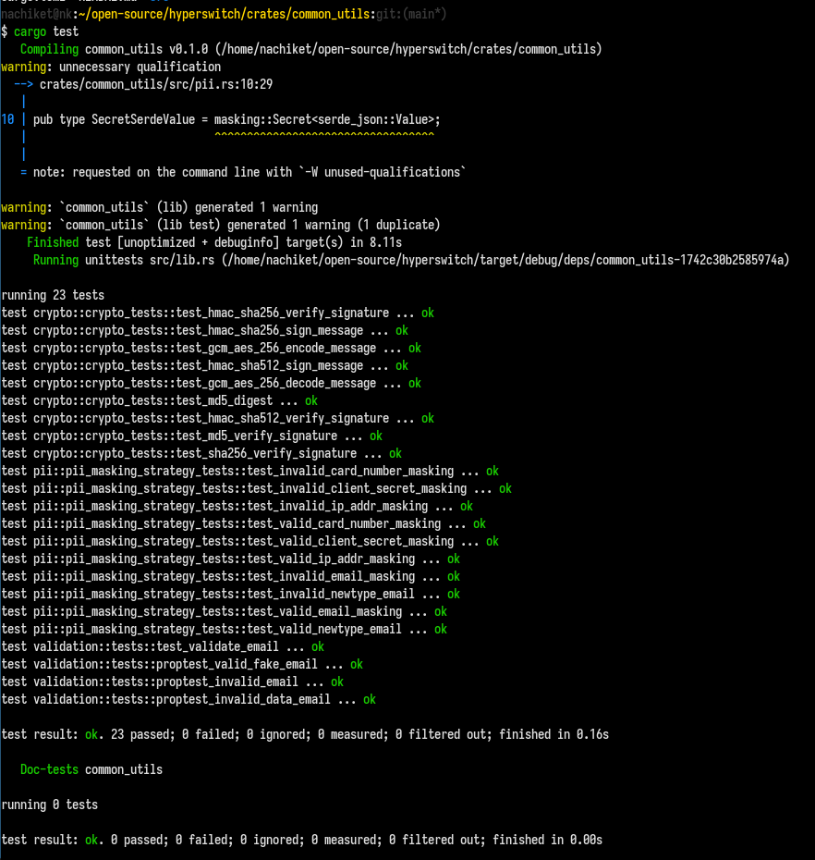Click 'test_sha256_verify_signature' test line
This screenshot has height=860, width=815.
pos(201,453)
